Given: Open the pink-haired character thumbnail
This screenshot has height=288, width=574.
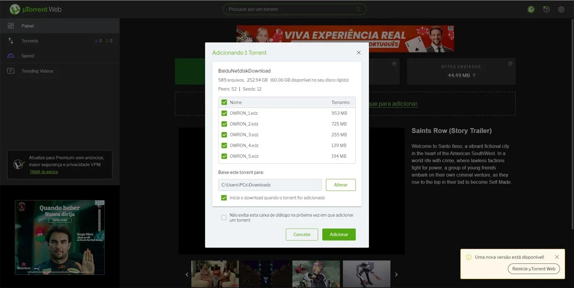Looking at the screenshot, I should click(316, 274).
